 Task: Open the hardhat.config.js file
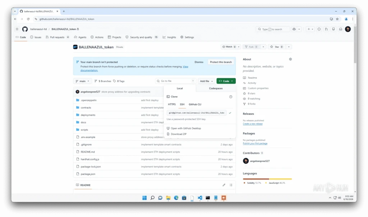click(90, 159)
